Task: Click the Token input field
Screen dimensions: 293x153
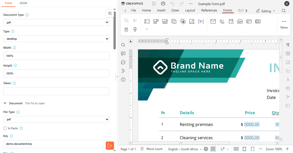Action: coord(56,91)
